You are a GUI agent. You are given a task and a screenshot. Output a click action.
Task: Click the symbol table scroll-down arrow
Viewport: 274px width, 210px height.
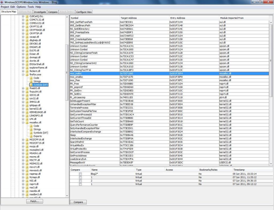(271, 164)
